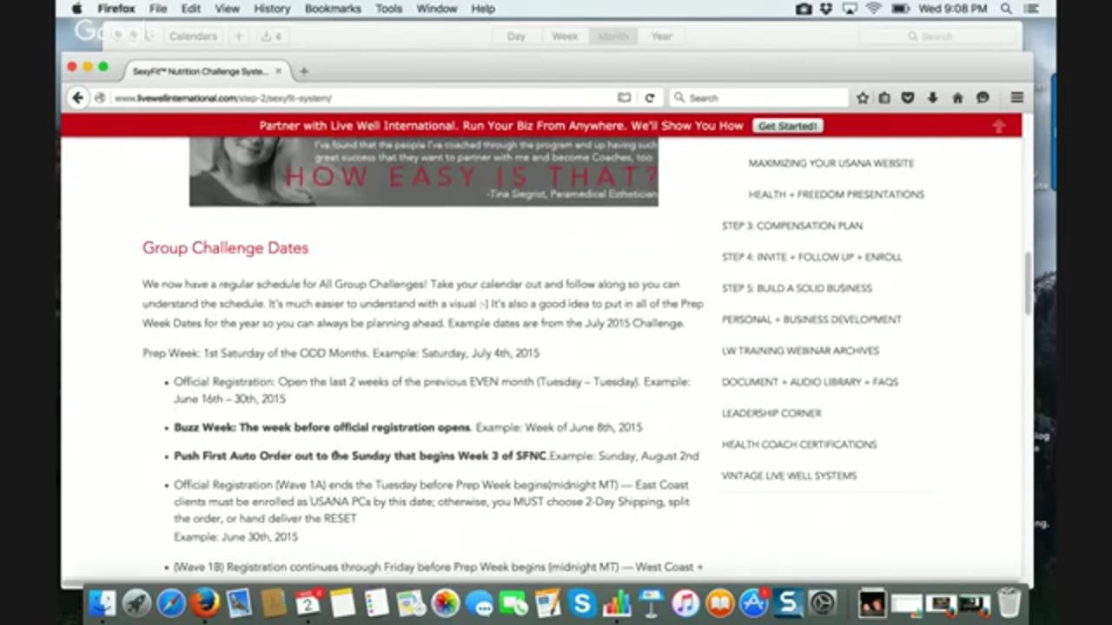Open the Window menu
Viewport: 1112px width, 625px height.
point(437,9)
